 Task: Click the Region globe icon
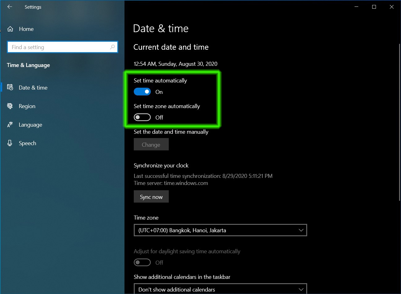(10, 106)
